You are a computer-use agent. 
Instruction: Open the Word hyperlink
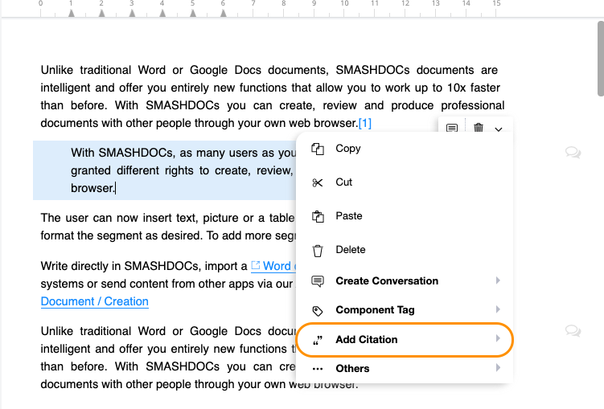coord(273,266)
